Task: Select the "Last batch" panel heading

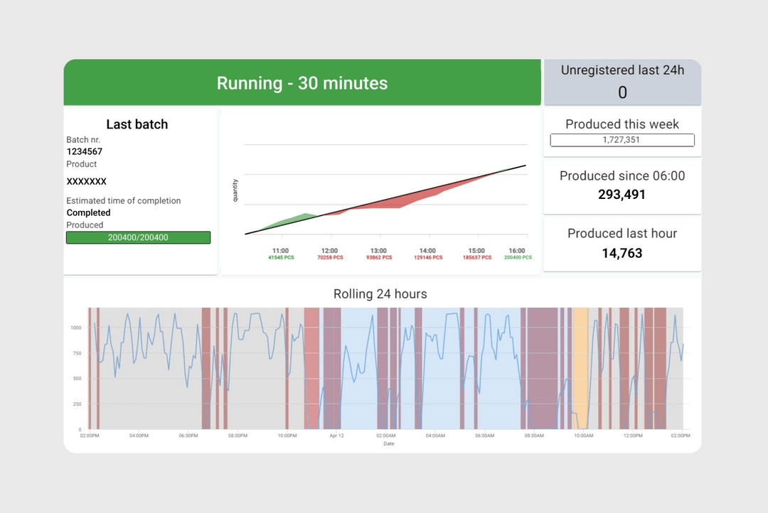Action: (x=137, y=124)
